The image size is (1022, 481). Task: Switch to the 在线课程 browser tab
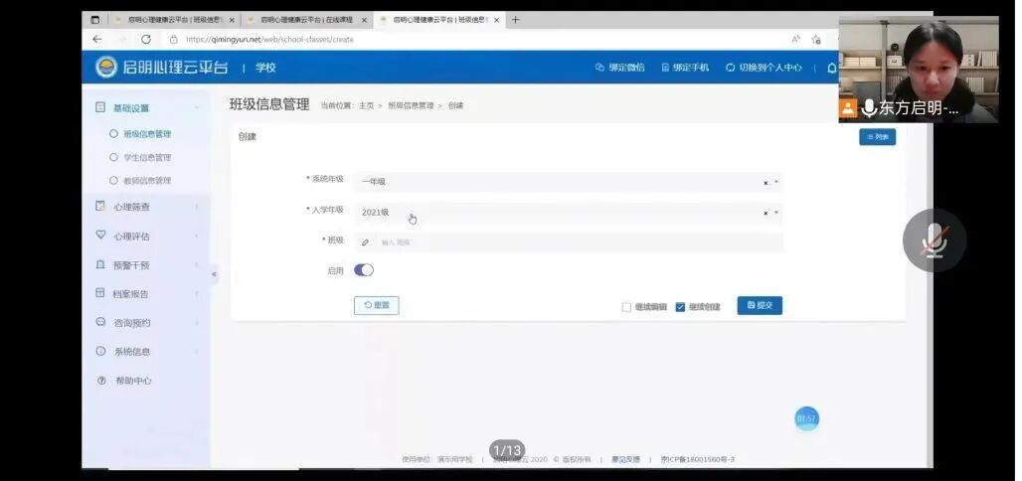point(306,20)
